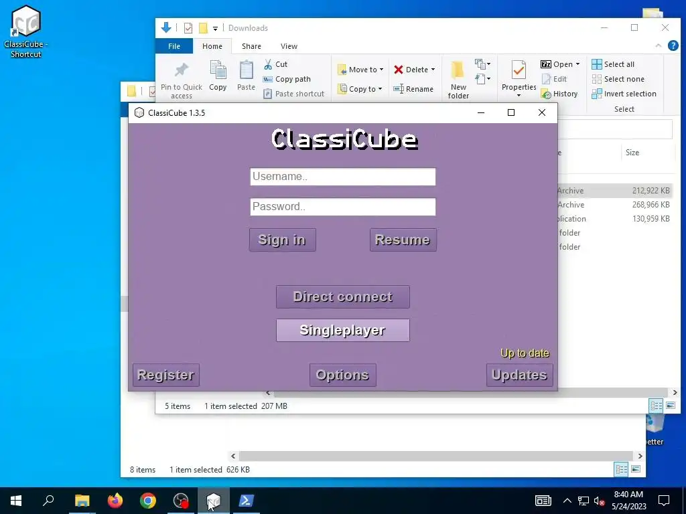
Task: Click the Properties check icon in title bar
Action: [x=188, y=28]
